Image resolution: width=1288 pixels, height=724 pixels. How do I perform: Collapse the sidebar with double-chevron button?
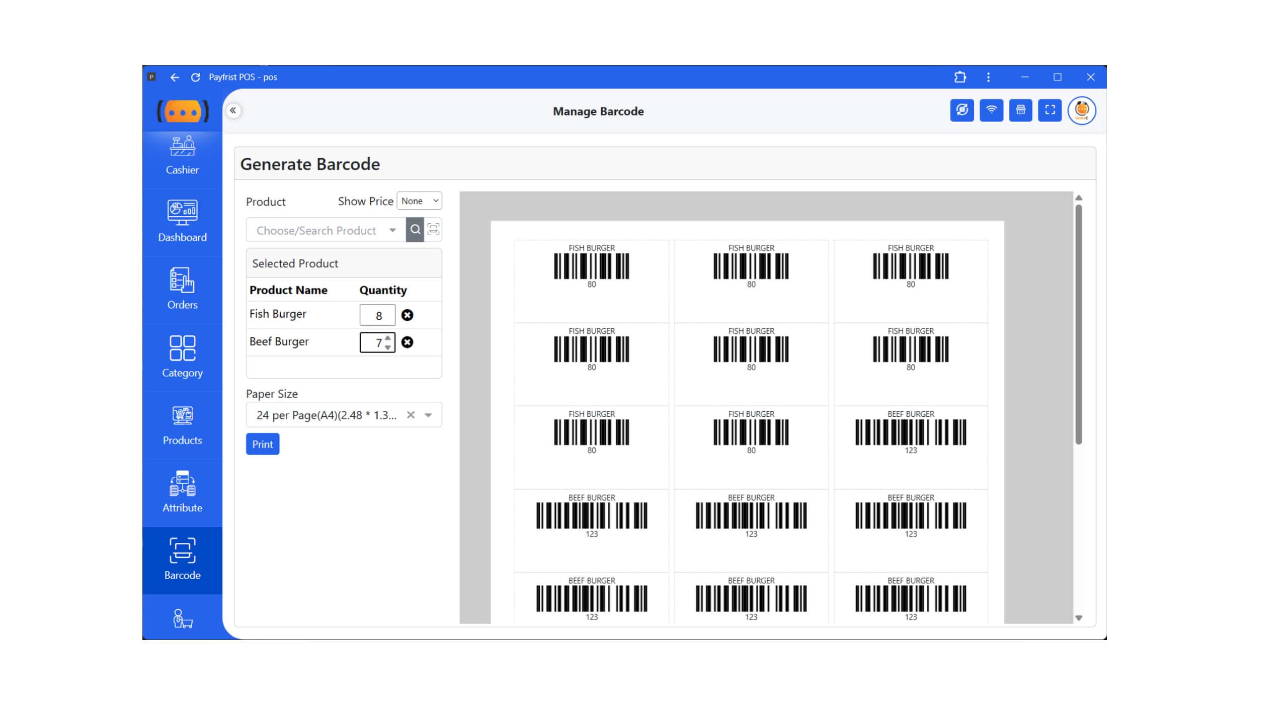(x=233, y=110)
